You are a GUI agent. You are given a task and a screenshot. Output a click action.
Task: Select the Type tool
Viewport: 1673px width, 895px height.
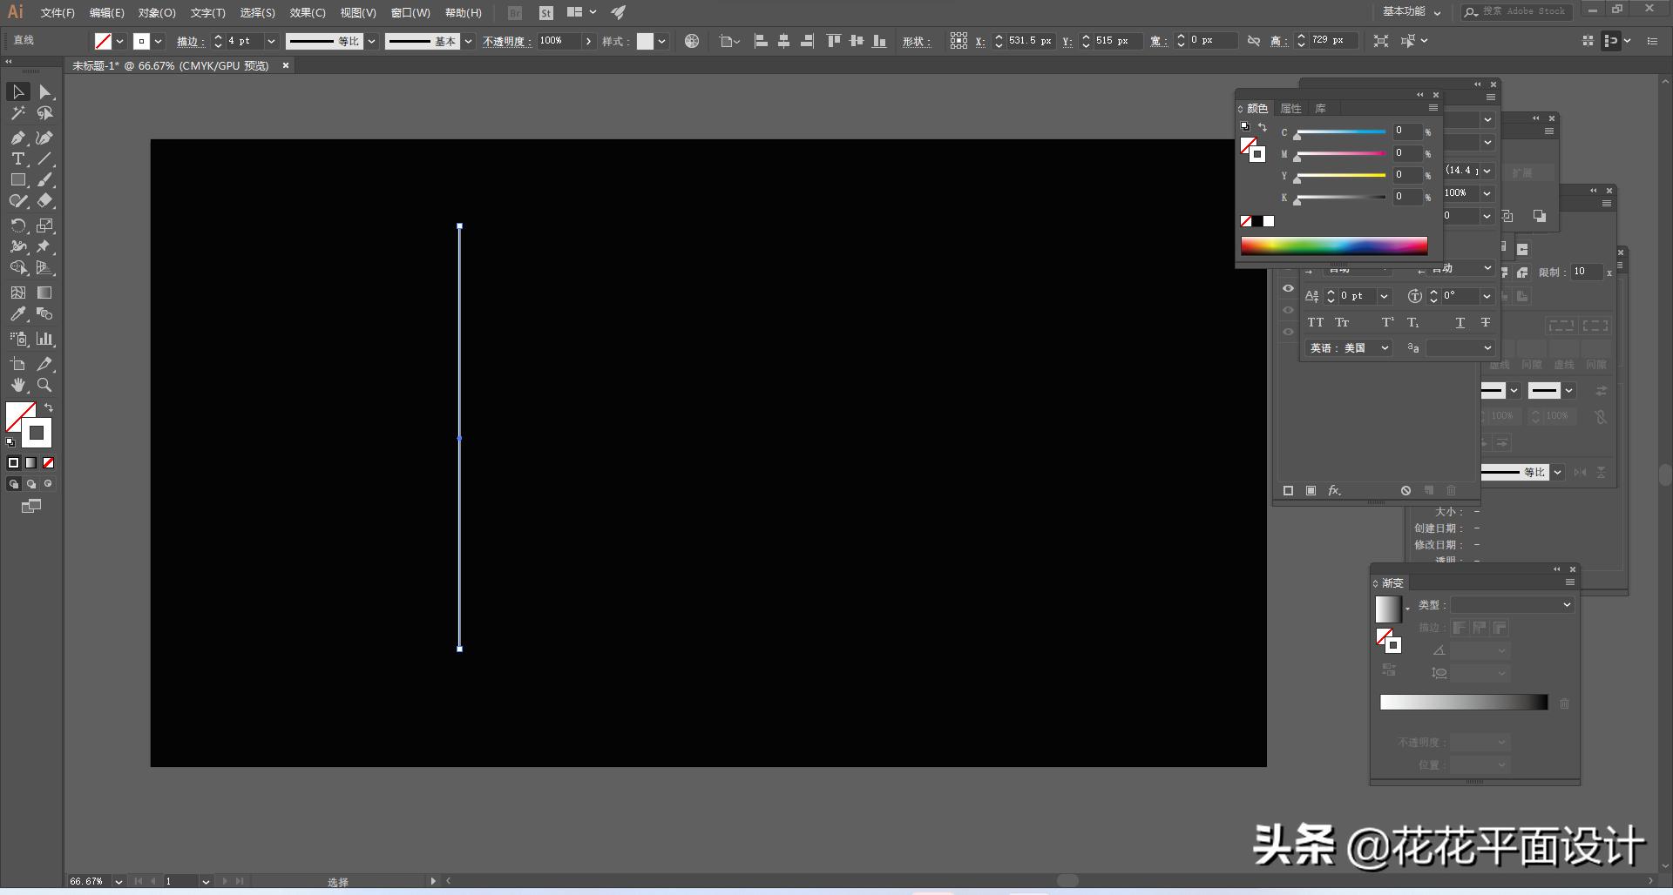pos(17,158)
